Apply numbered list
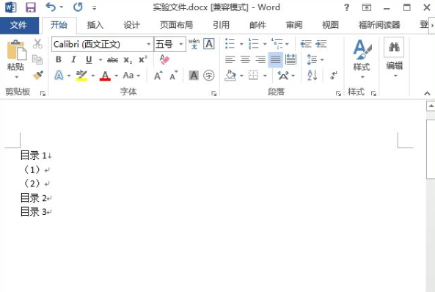The width and height of the screenshot is (435, 292). pyautogui.click(x=254, y=43)
